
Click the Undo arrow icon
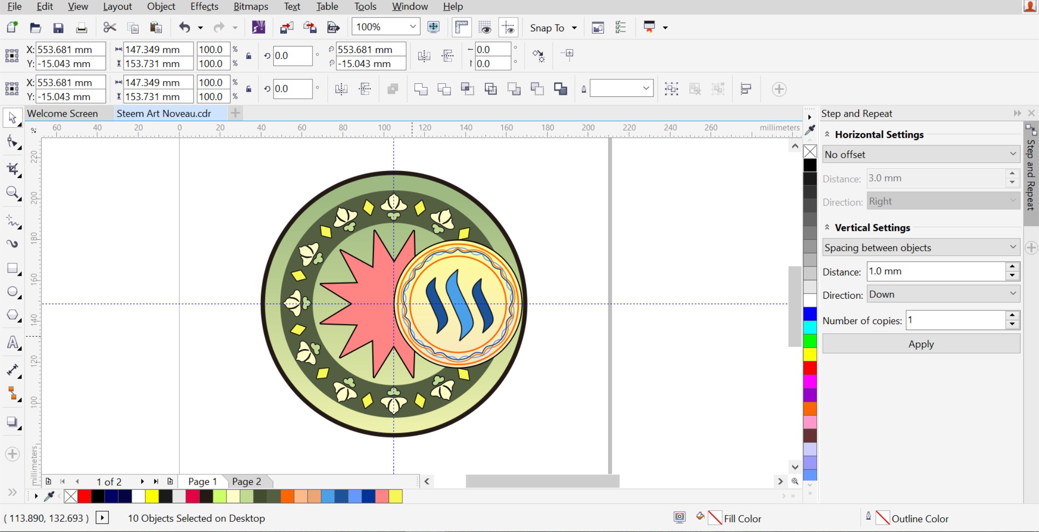click(x=184, y=28)
